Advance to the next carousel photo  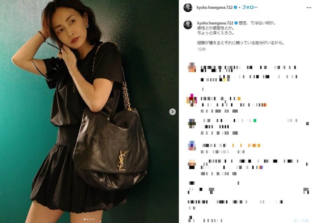pyautogui.click(x=172, y=112)
